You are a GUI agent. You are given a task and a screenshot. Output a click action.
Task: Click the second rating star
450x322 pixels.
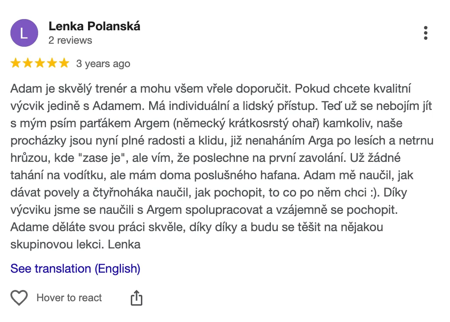click(28, 64)
